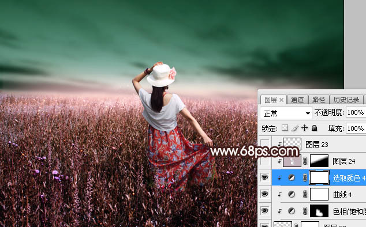Click the lock position move icon

(x=304, y=128)
